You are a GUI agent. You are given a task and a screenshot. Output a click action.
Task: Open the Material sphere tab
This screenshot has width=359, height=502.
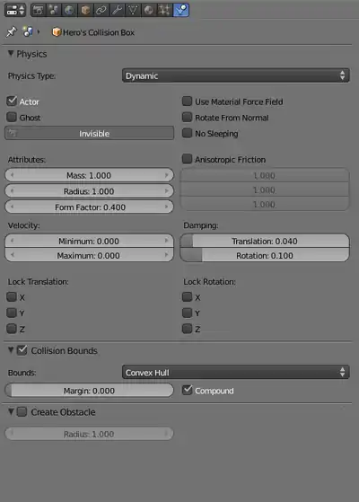[x=148, y=10]
